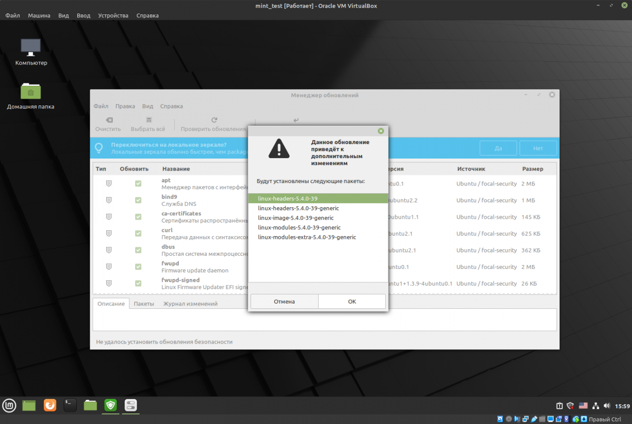Viewport: 632px width, 424px height.
Task: Click the security shield icon in bind9 row
Action: point(109,200)
